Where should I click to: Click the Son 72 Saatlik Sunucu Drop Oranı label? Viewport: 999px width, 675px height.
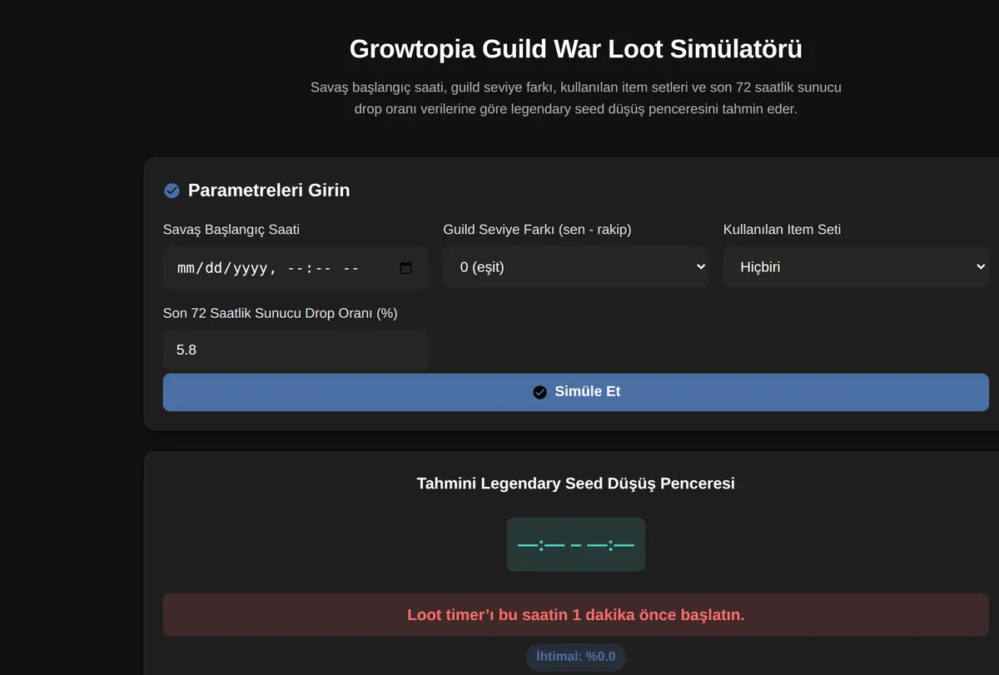coord(281,313)
